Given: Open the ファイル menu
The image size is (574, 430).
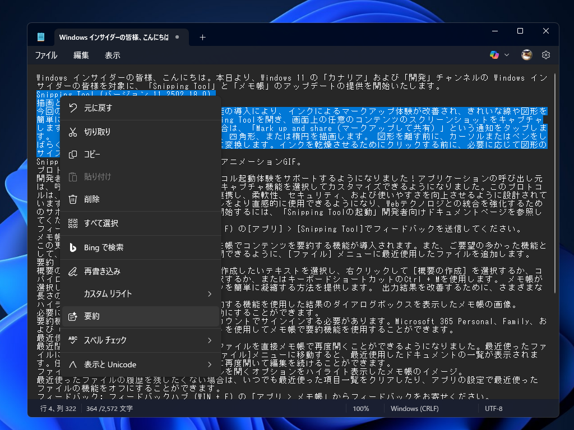Looking at the screenshot, I should [x=46, y=55].
